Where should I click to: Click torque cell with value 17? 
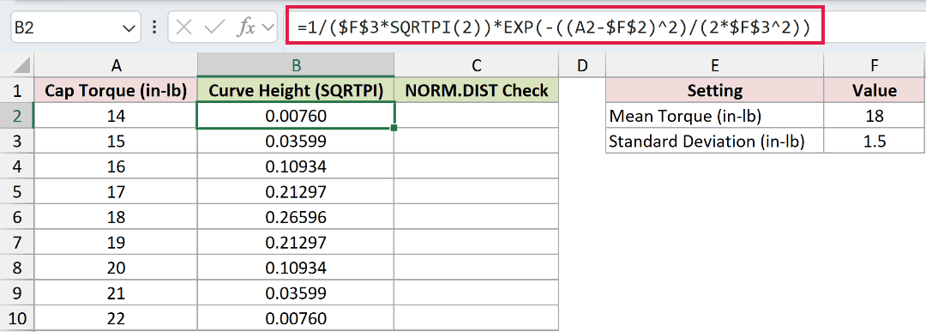[x=117, y=191]
